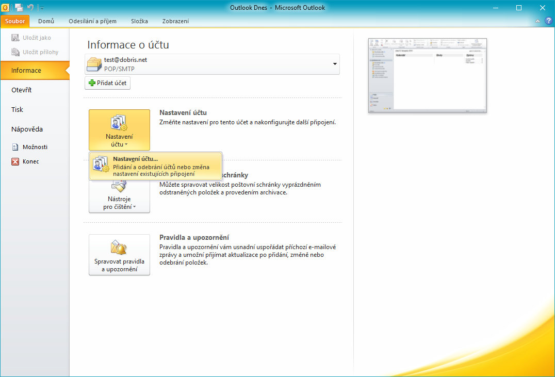Click the Uložit přílohy attachments icon
555x377 pixels.
tap(15, 52)
